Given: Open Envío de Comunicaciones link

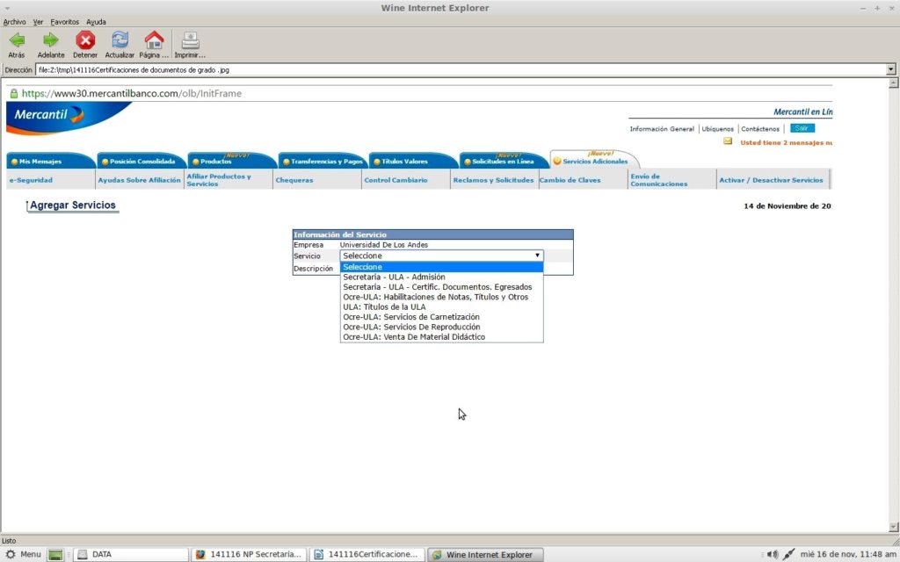Looking at the screenshot, I should tap(659, 180).
